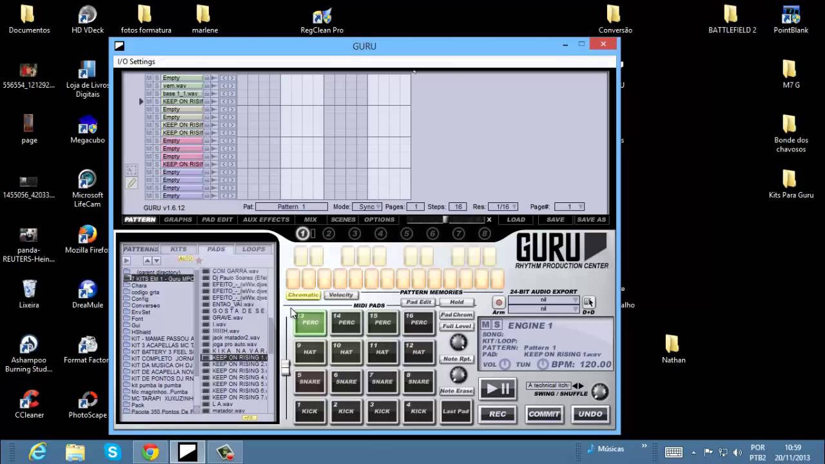Click the SAVE AS button
This screenshot has width=825, height=464.
click(x=591, y=220)
